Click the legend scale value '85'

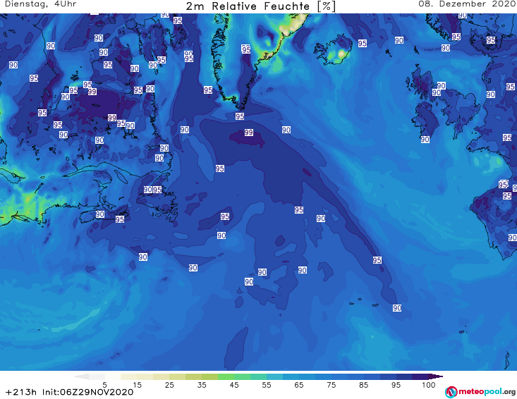point(364,385)
